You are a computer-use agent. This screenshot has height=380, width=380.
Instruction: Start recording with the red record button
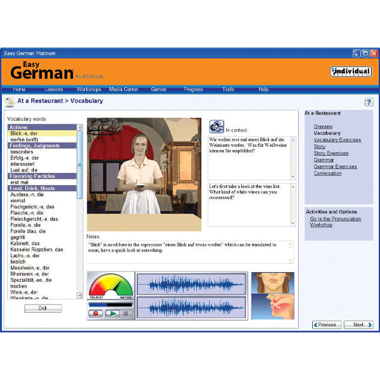coord(96,313)
